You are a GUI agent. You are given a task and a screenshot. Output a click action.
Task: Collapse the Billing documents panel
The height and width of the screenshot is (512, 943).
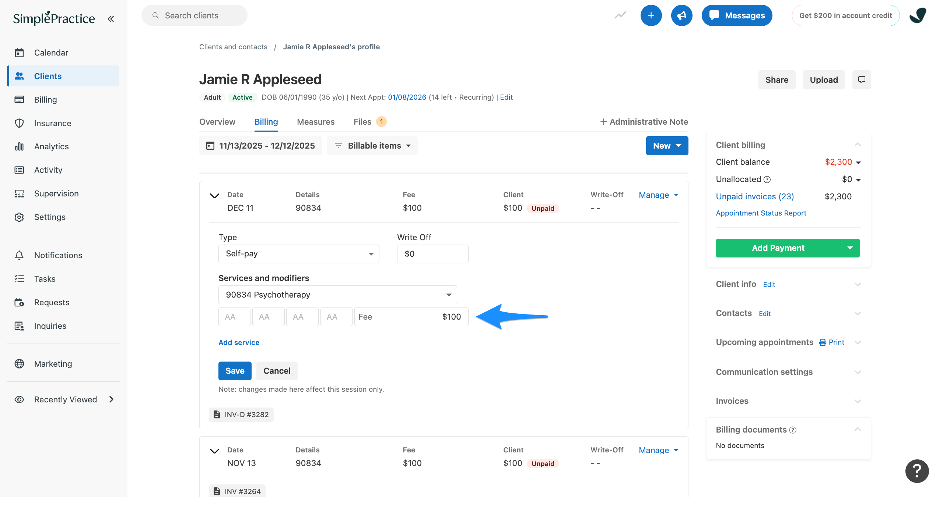858,429
